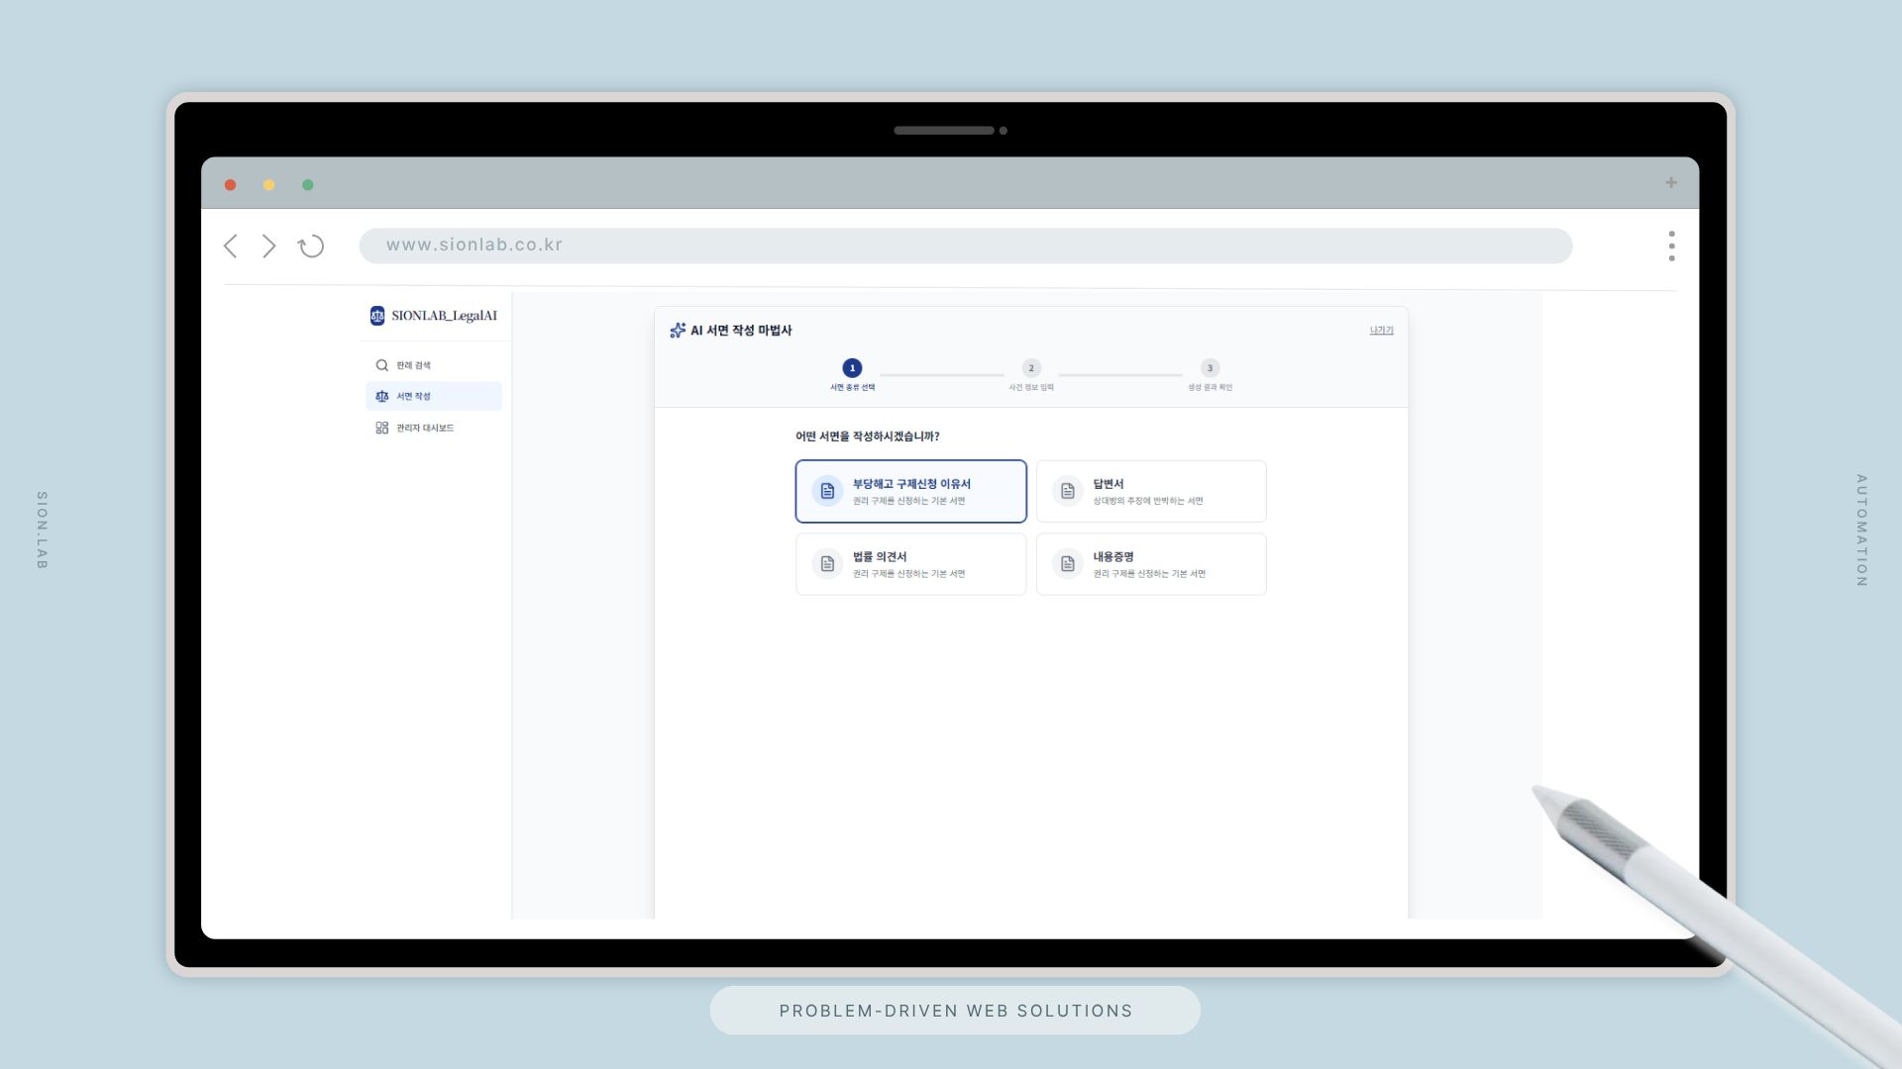Click the magnifier icon for 판례 검색
The width and height of the screenshot is (1902, 1069).
[381, 365]
